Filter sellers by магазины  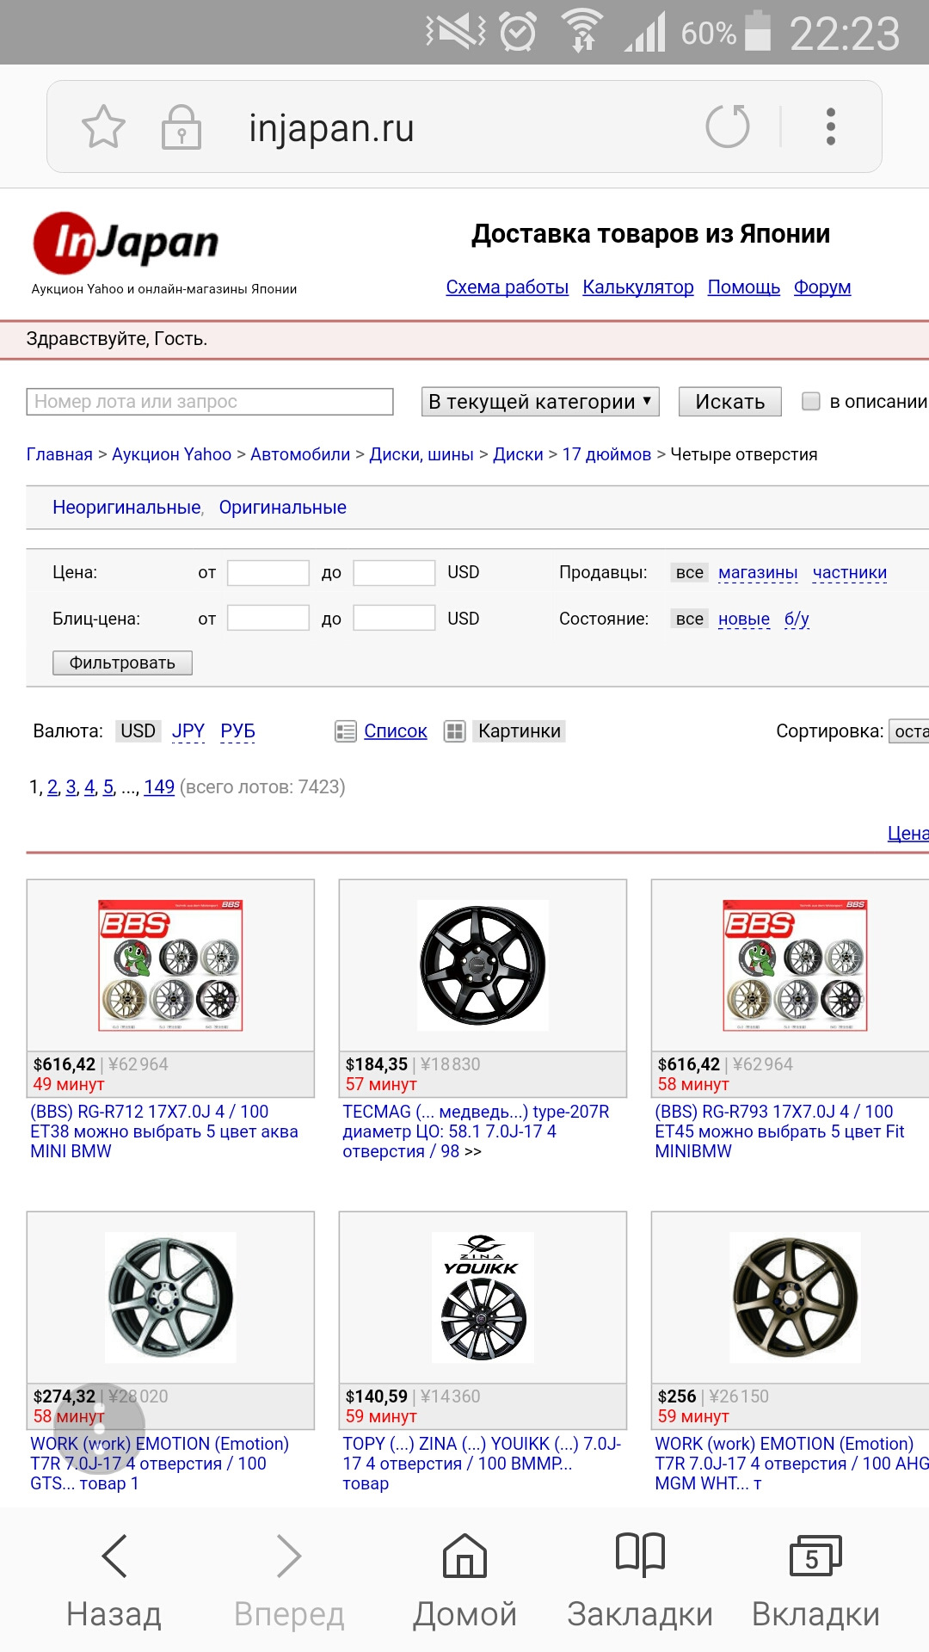click(758, 573)
